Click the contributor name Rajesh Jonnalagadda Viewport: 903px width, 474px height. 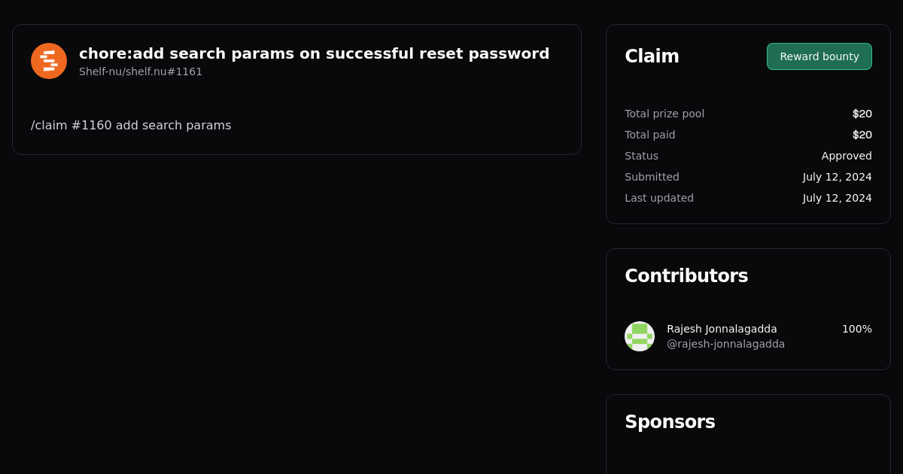point(722,329)
